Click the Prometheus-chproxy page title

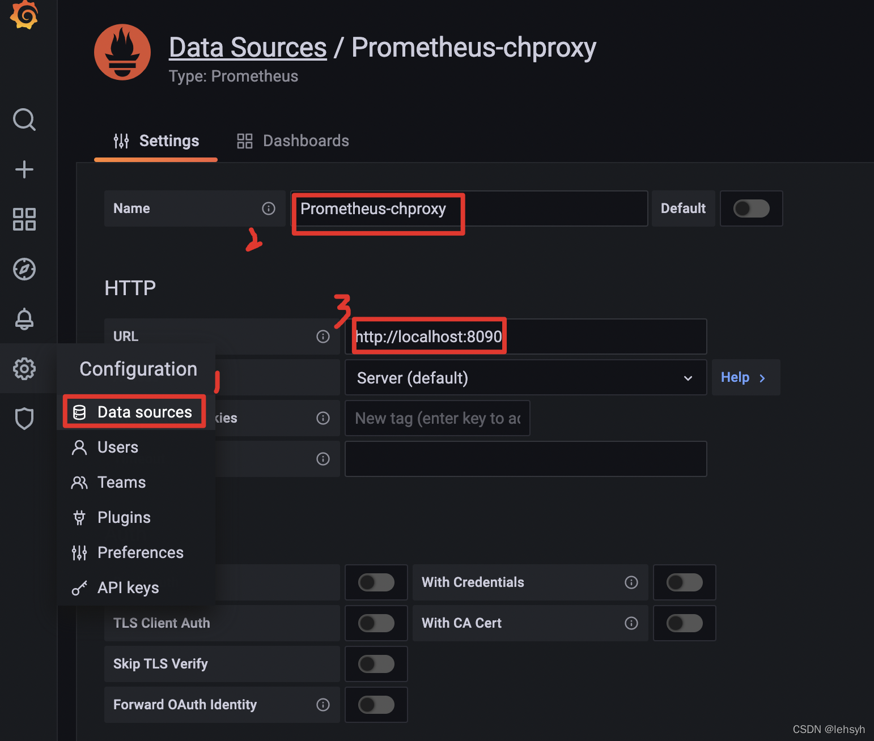click(x=474, y=48)
